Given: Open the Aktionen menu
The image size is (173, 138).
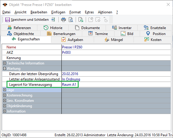Looking at the screenshot, I should point(105,12).
